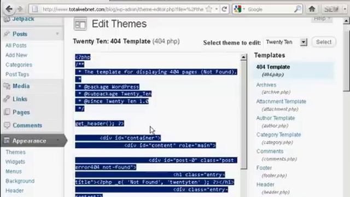
Task: Expand the Help tab
Action: point(322,19)
